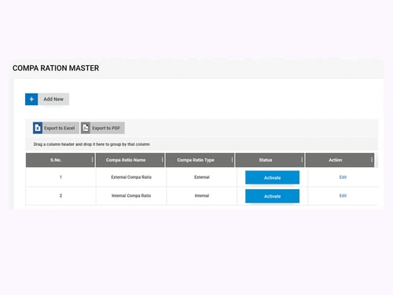Open the S.No. column menu dots
This screenshot has width=393, height=295.
click(x=92, y=160)
